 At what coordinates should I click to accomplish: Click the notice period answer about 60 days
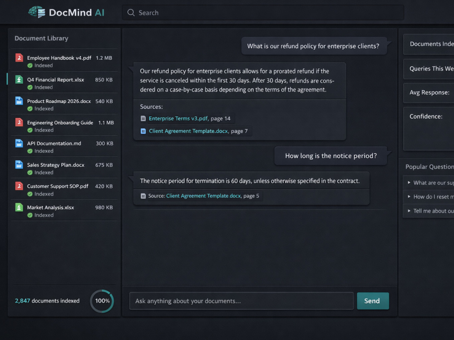250,181
